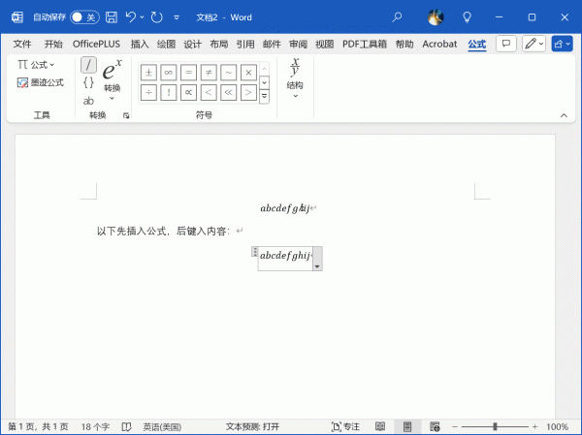Open the editing mode pencil dropdown

click(533, 44)
